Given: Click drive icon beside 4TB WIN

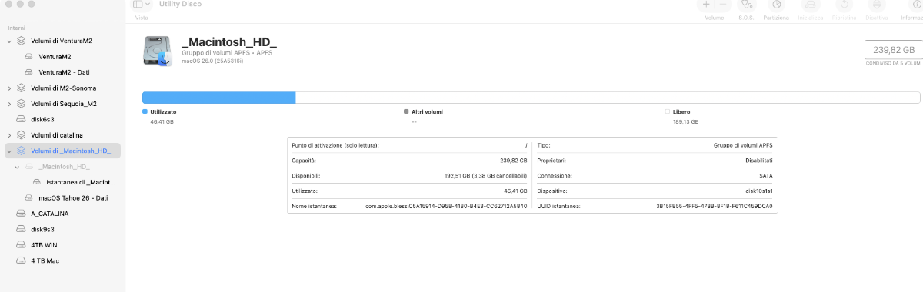Looking at the screenshot, I should click(x=22, y=245).
